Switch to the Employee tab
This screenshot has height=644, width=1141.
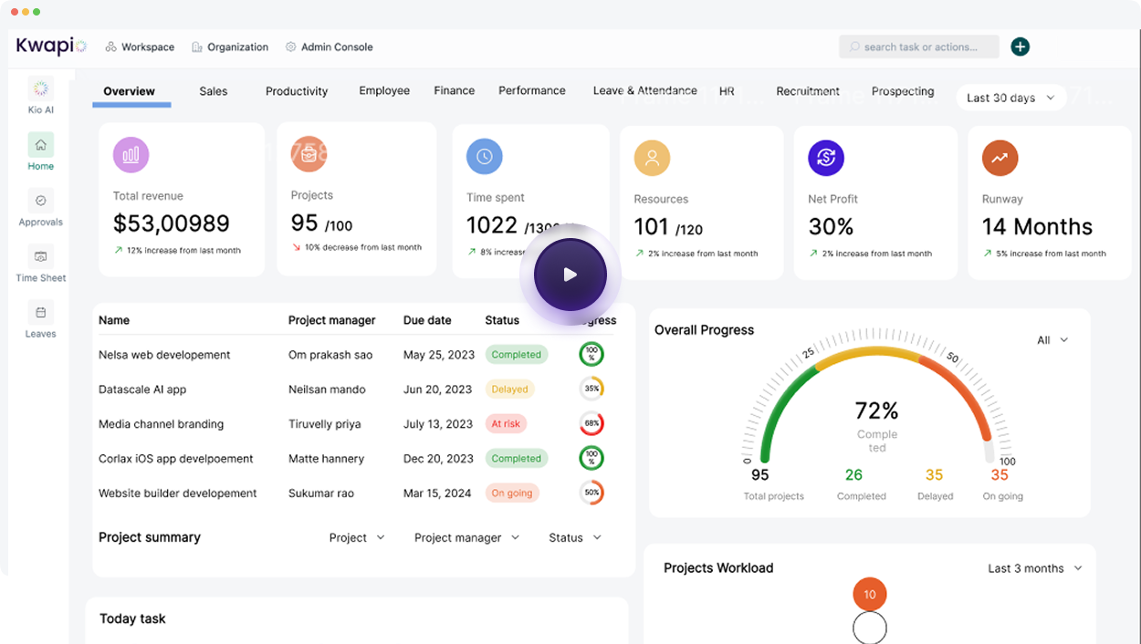(x=384, y=90)
